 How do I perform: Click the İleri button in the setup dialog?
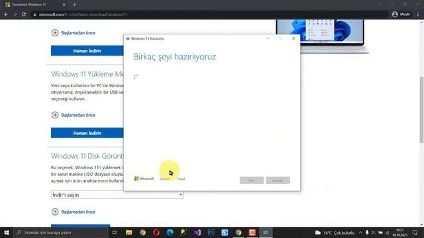[278, 180]
